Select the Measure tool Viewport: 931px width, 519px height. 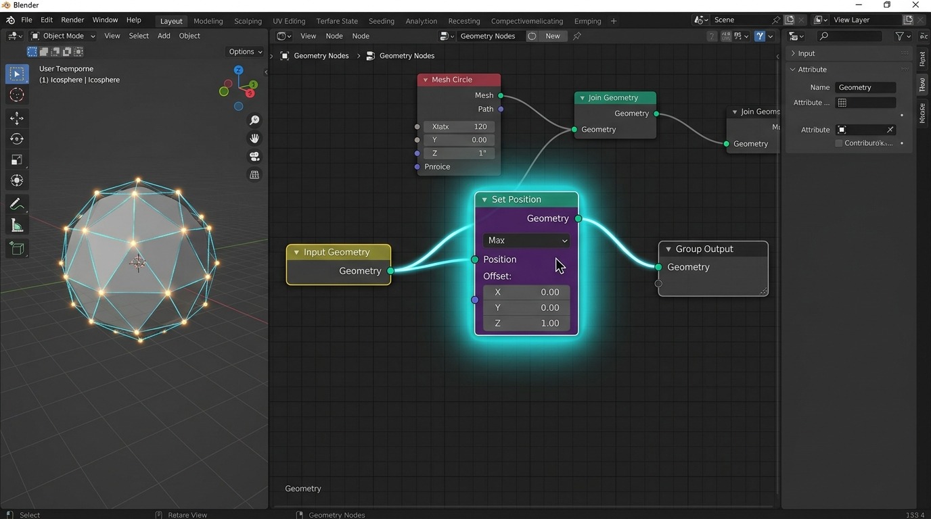17,226
